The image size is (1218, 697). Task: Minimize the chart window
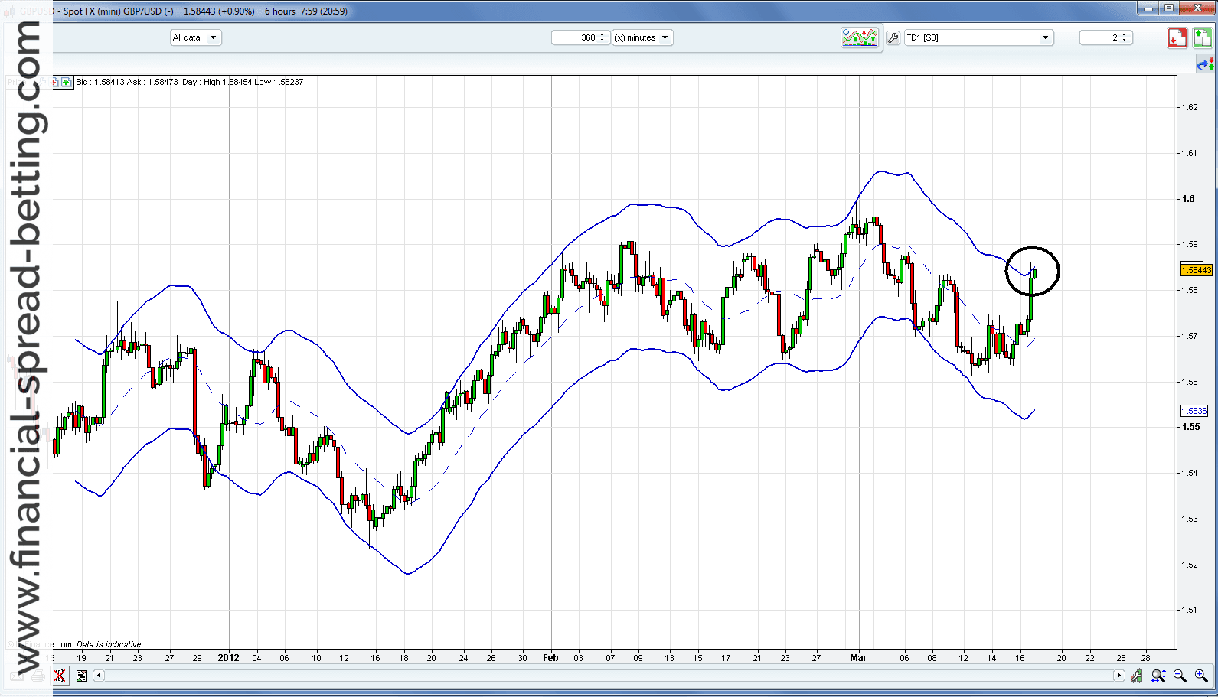(x=1148, y=8)
